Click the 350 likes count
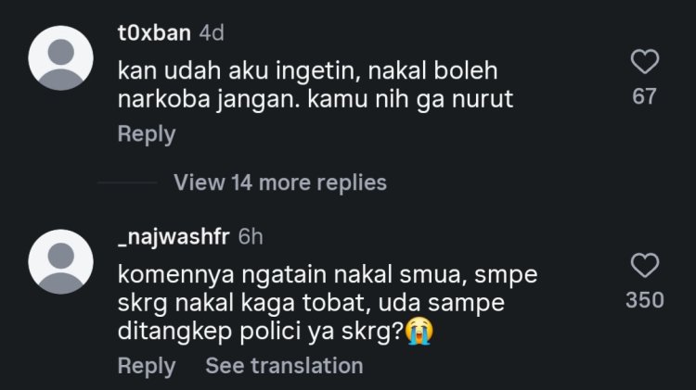The width and height of the screenshot is (696, 390). click(645, 300)
